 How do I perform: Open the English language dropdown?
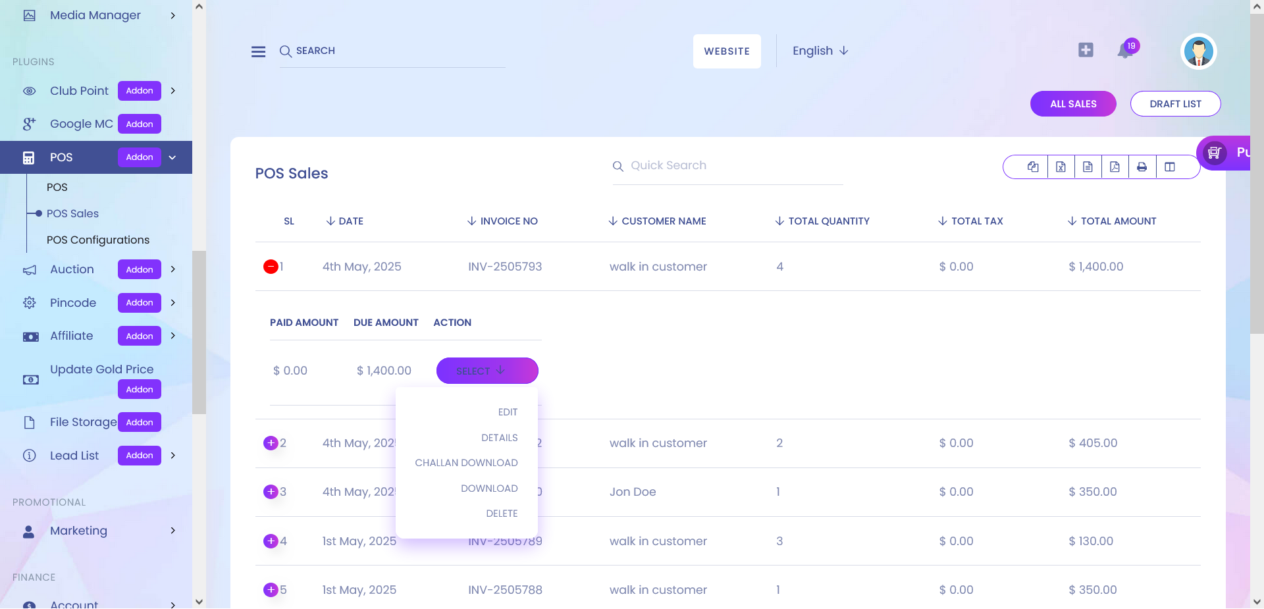(820, 51)
